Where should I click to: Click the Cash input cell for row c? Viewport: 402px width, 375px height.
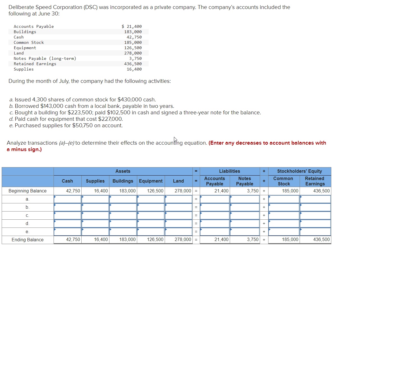68,215
